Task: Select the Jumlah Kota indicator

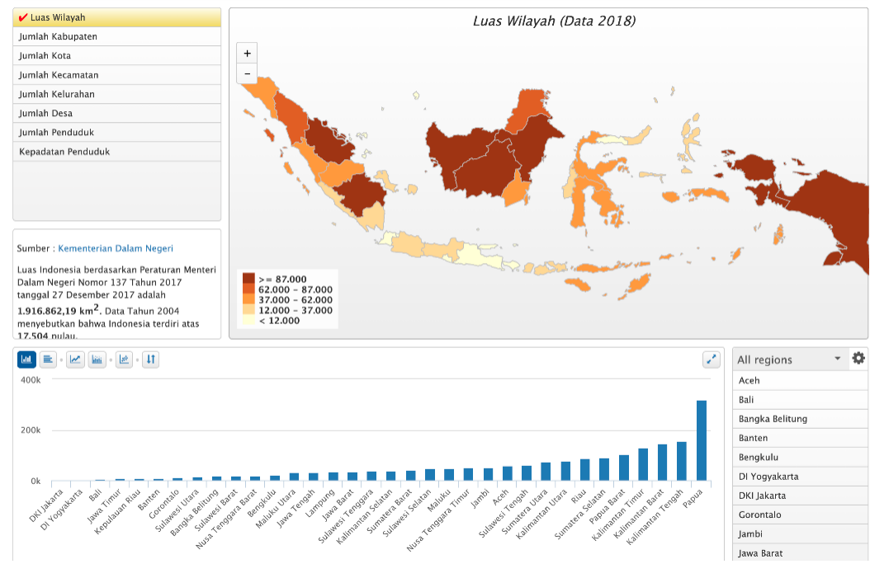Action: click(116, 56)
